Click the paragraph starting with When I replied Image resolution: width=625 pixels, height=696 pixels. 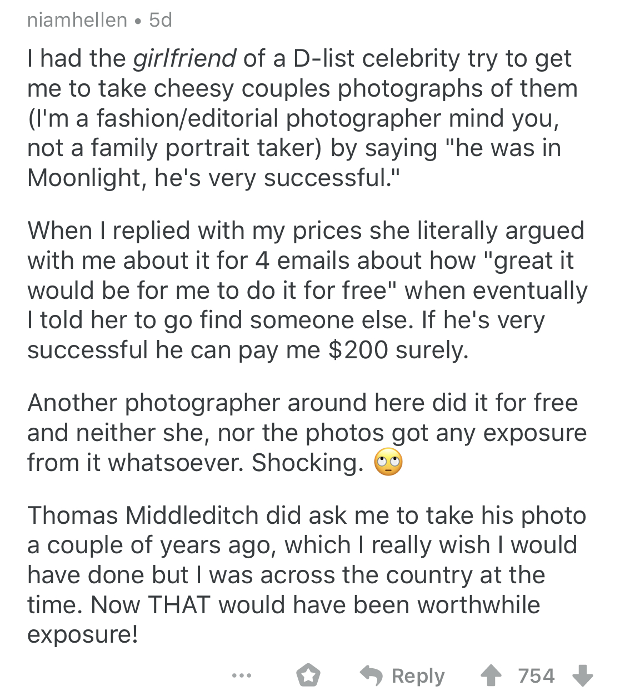click(x=307, y=291)
